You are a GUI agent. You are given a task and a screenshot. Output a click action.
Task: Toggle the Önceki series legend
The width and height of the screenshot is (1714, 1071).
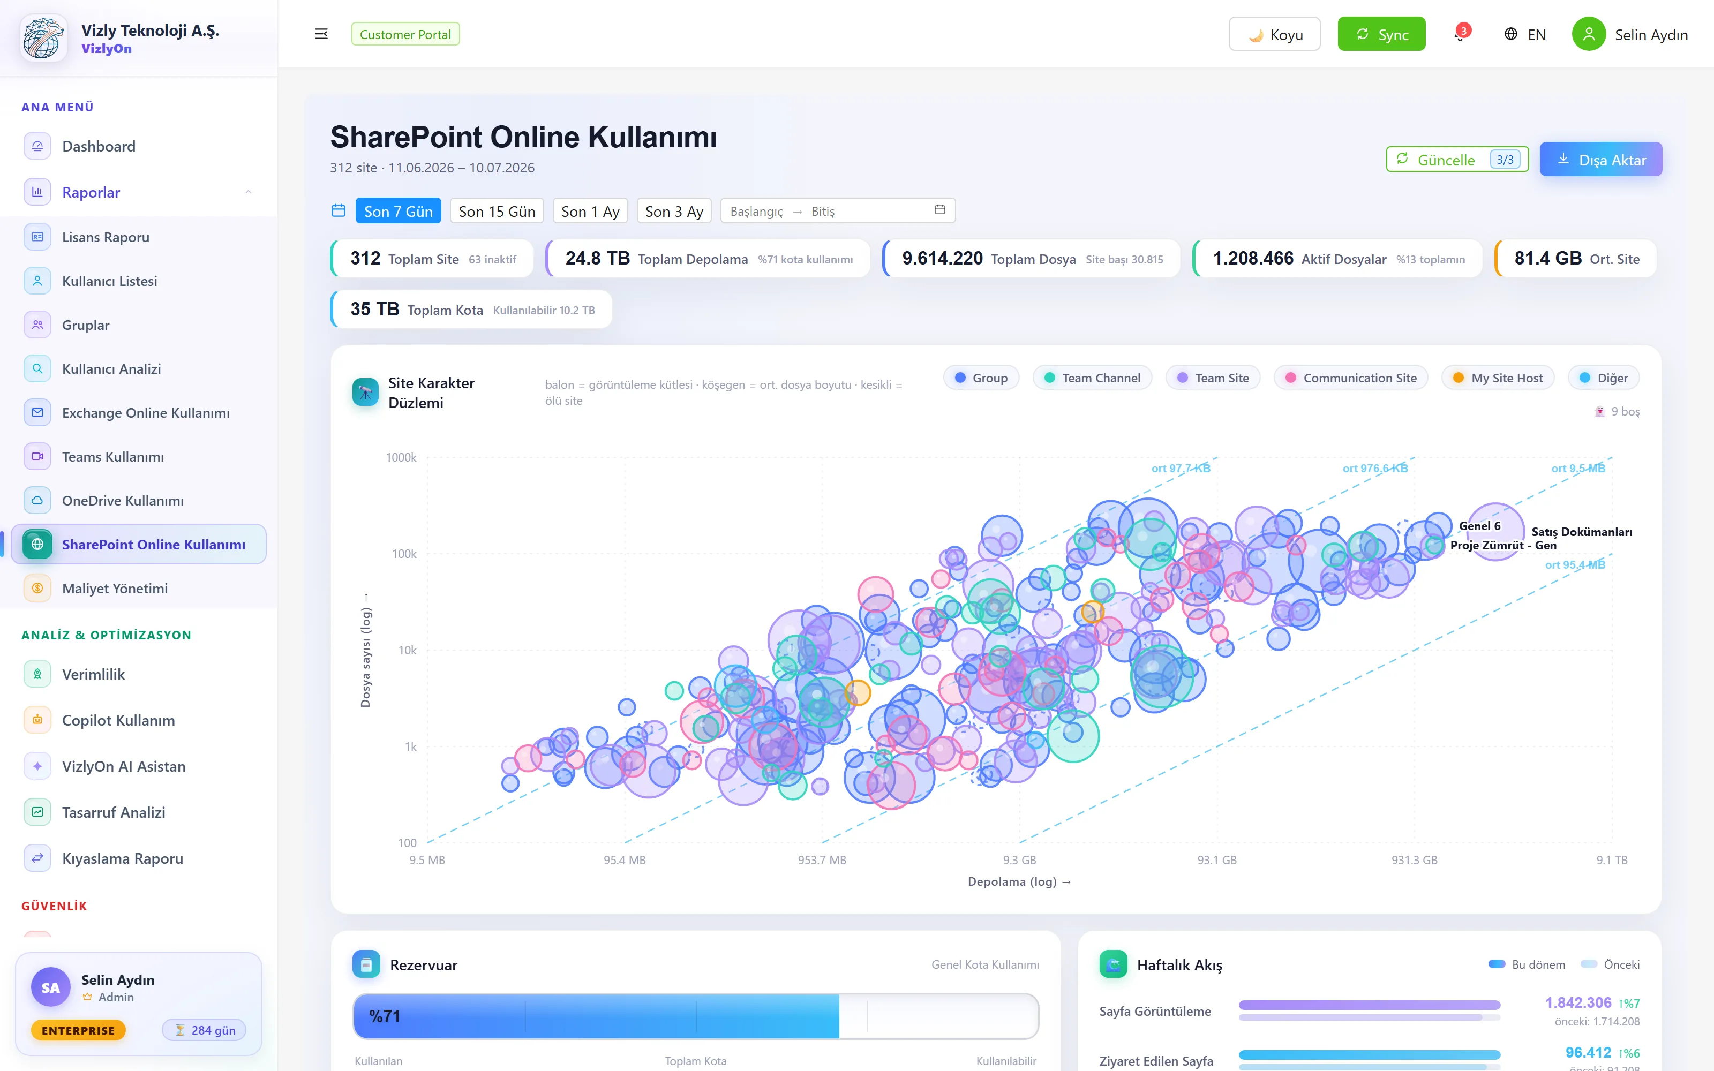pyautogui.click(x=1610, y=964)
